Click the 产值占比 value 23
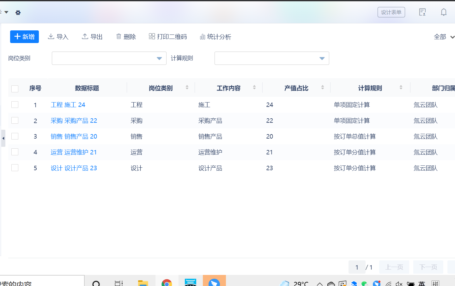This screenshot has width=455, height=286. tap(270, 168)
